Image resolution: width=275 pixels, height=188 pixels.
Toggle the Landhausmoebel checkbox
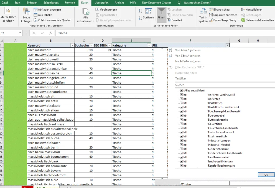pyautogui.click(x=181, y=157)
